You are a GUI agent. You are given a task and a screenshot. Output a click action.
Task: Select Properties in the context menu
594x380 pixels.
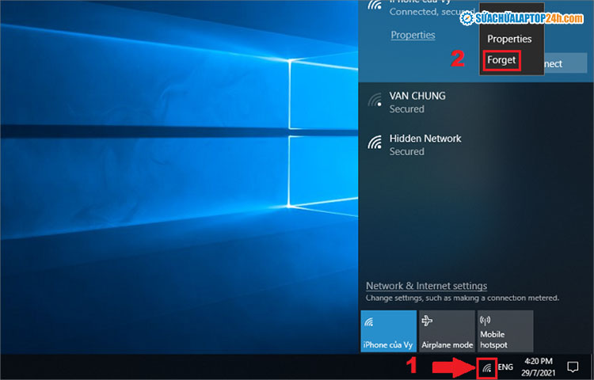tap(509, 39)
